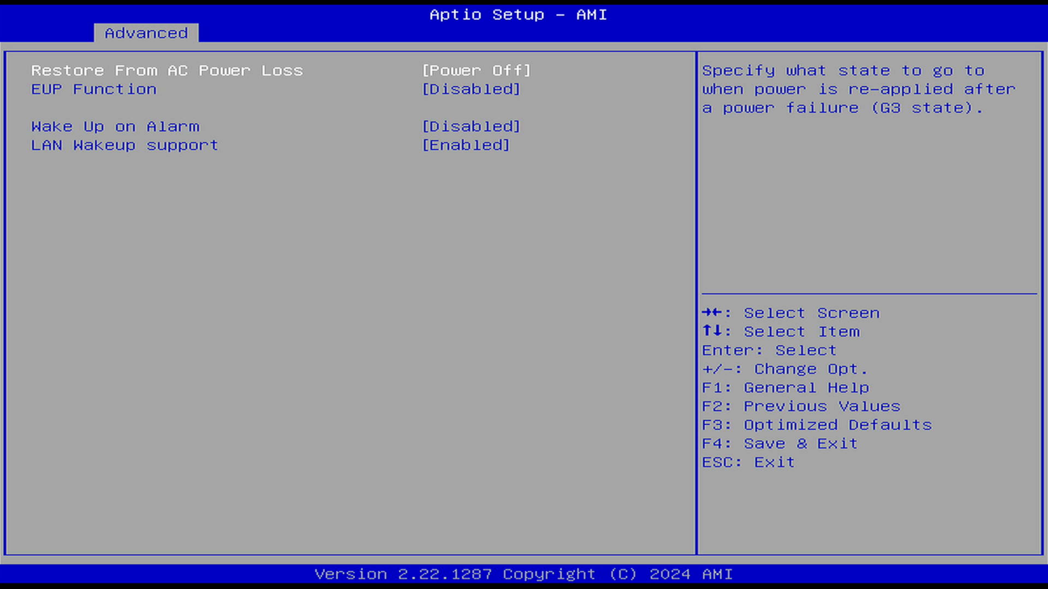The height and width of the screenshot is (589, 1048).
Task: Click the up-down arrows Select Item icon
Action: pos(711,331)
